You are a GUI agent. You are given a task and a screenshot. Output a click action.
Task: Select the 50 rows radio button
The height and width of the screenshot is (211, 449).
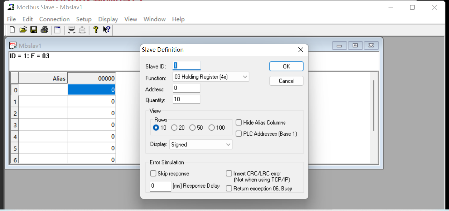(192, 127)
